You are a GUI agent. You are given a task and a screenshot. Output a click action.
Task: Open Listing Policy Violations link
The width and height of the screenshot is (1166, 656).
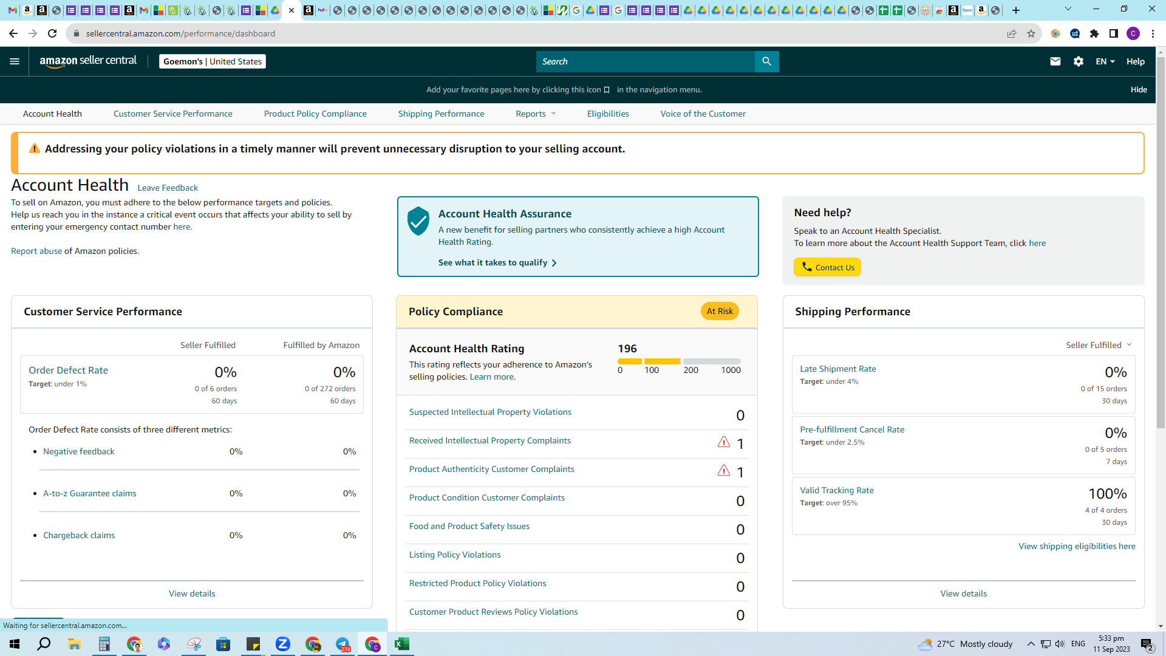455,555
